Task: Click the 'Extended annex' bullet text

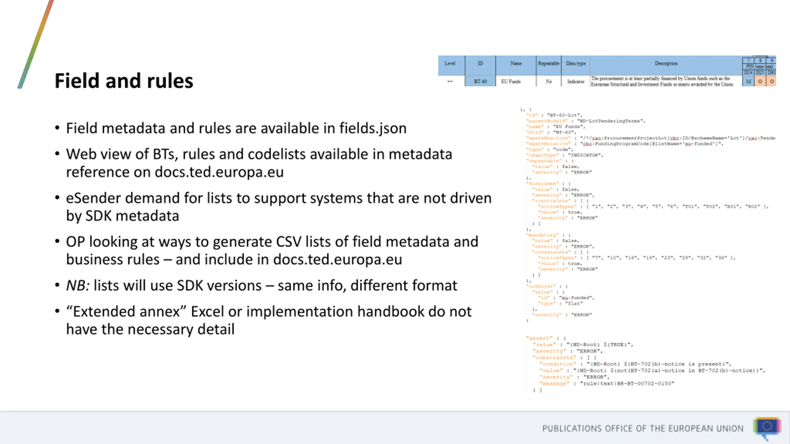Action: click(x=268, y=320)
